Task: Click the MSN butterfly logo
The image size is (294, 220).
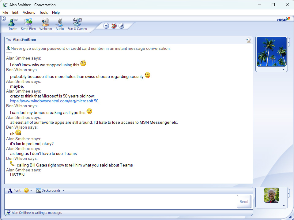Action: 283,19
